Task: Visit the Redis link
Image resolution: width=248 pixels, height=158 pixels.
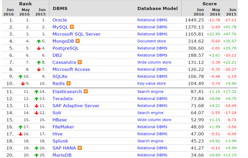Action: coord(59,83)
